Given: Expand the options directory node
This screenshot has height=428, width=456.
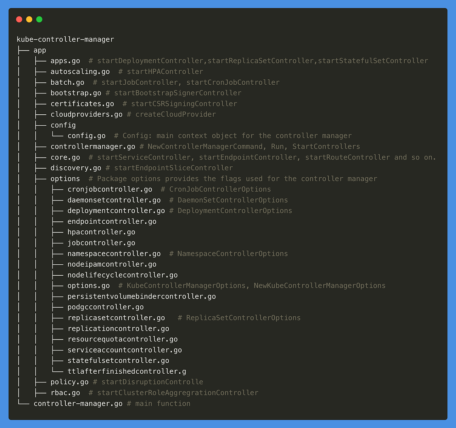Looking at the screenshot, I should [65, 178].
